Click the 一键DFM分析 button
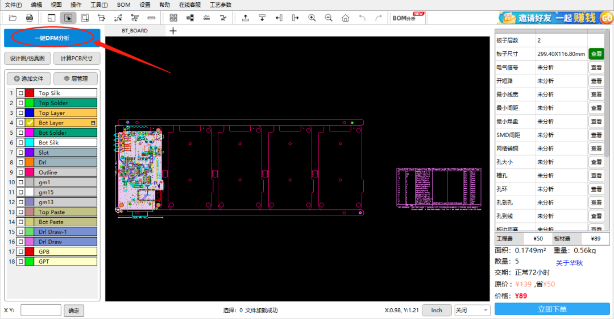The height and width of the screenshot is (319, 614). pos(52,38)
